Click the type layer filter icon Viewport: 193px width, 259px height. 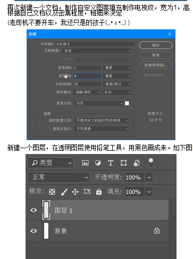coord(111,163)
